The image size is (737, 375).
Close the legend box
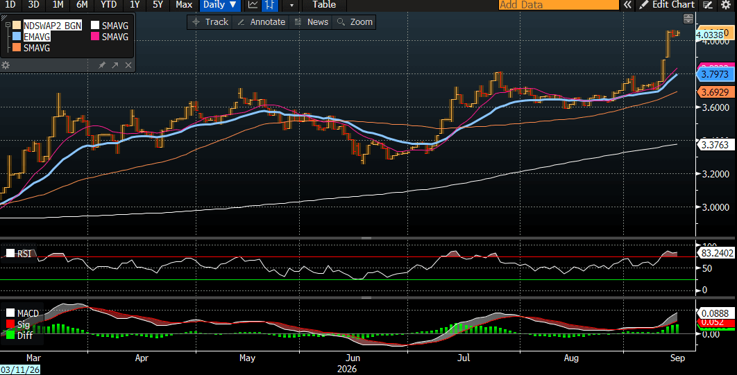[x=128, y=65]
